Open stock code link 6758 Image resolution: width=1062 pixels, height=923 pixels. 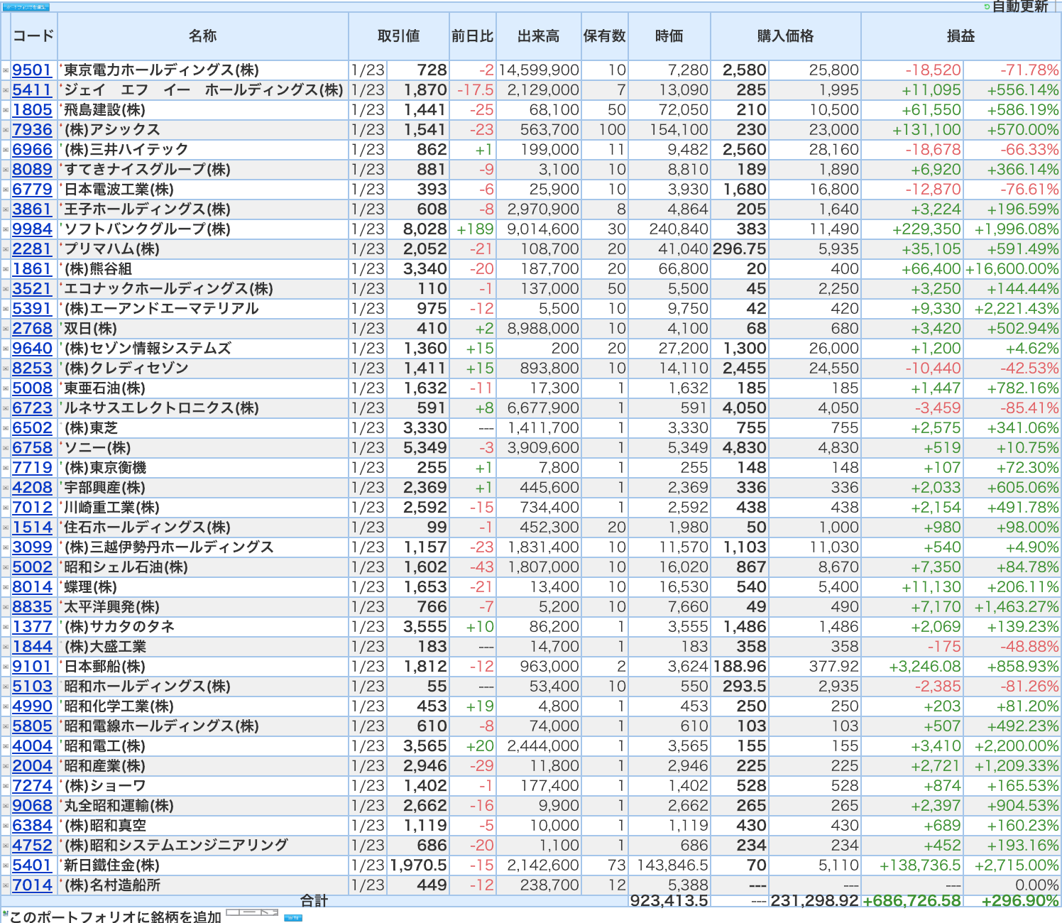pyautogui.click(x=32, y=448)
